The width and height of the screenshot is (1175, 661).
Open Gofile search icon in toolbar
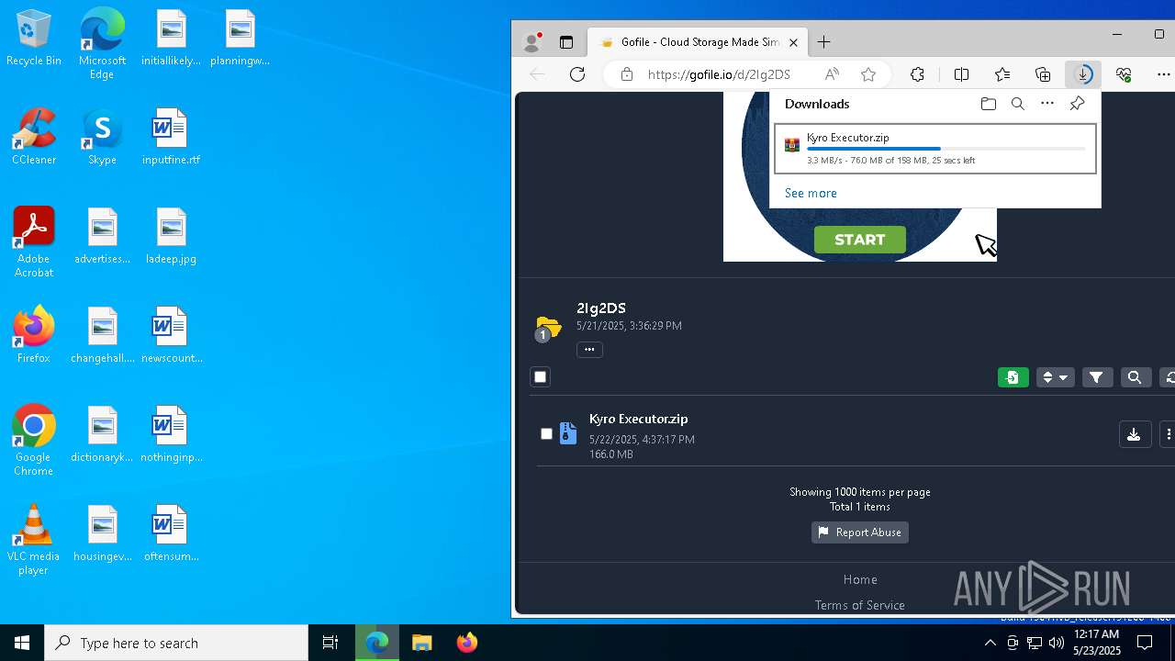[x=1135, y=377]
